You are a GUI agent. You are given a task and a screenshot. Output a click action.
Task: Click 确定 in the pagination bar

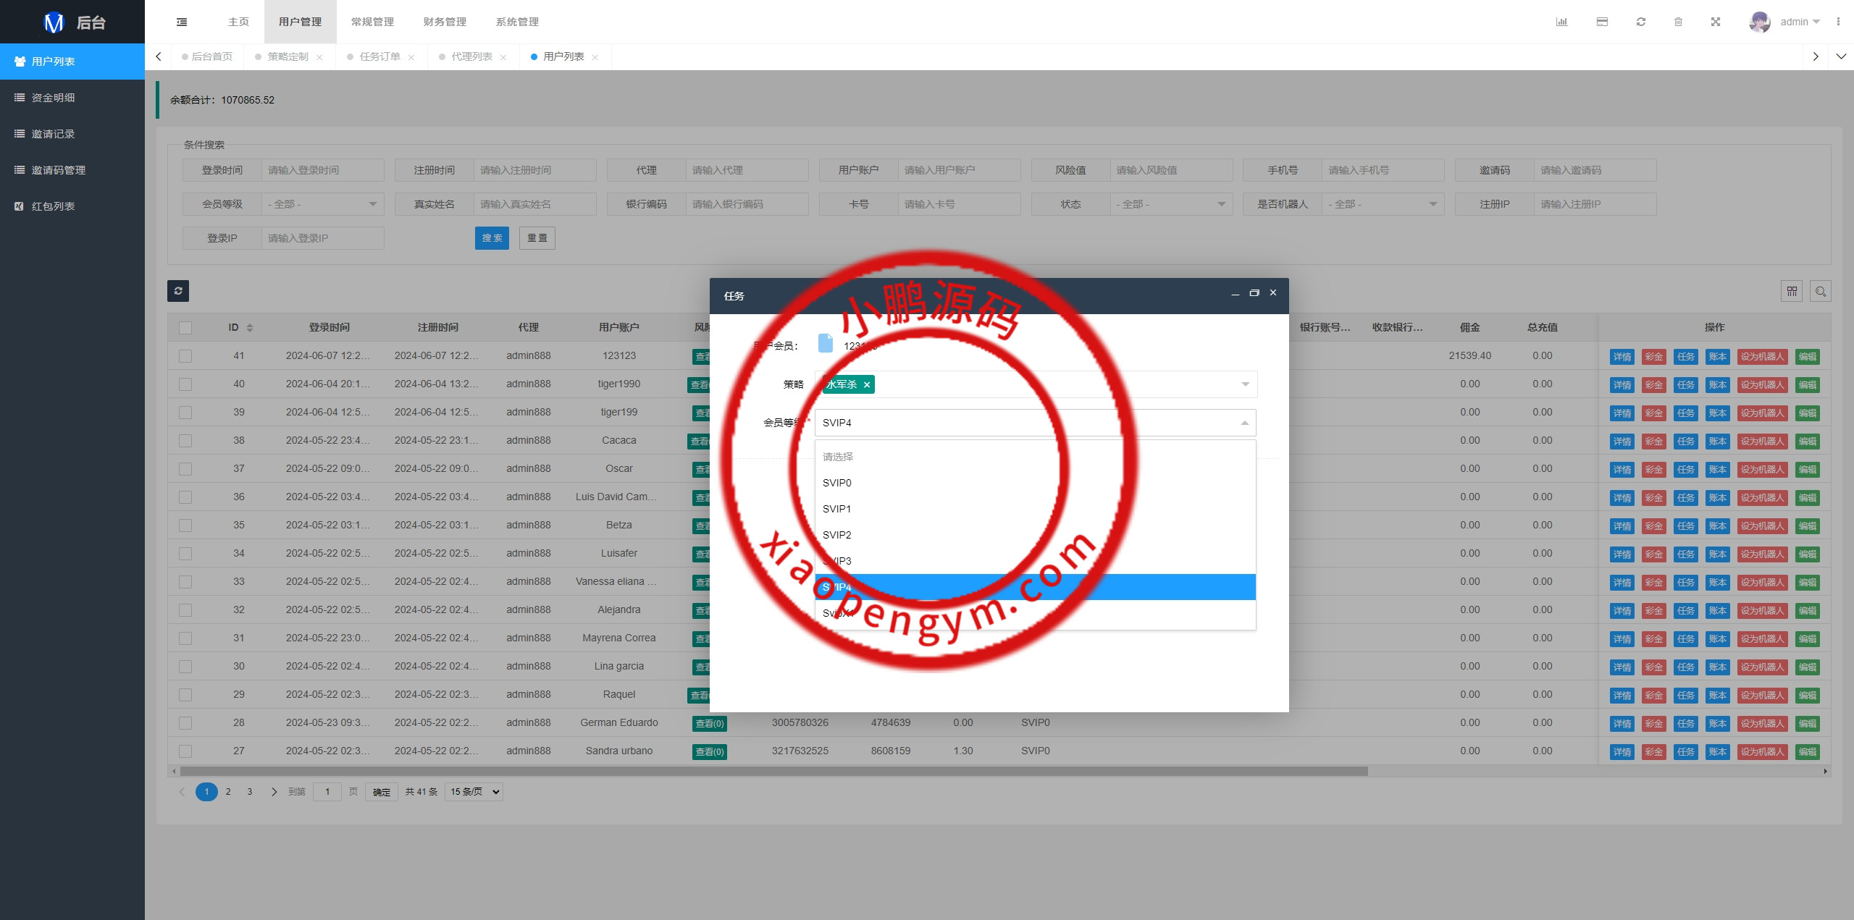382,792
